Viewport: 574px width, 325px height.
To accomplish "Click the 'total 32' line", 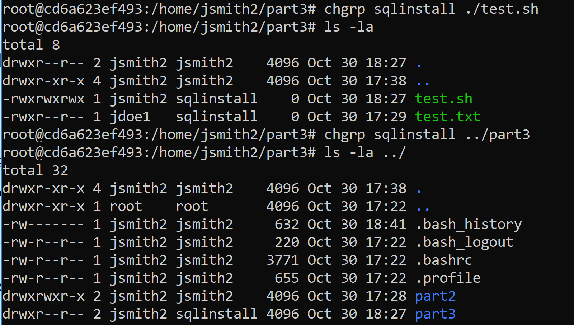I will click(35, 170).
